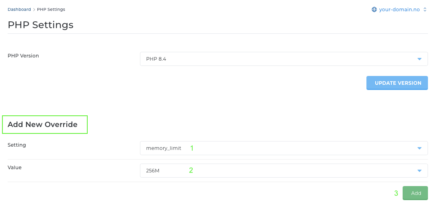This screenshot has height=211, width=434.
Task: Click the arrow icon on memory_limit field
Action: [x=420, y=148]
